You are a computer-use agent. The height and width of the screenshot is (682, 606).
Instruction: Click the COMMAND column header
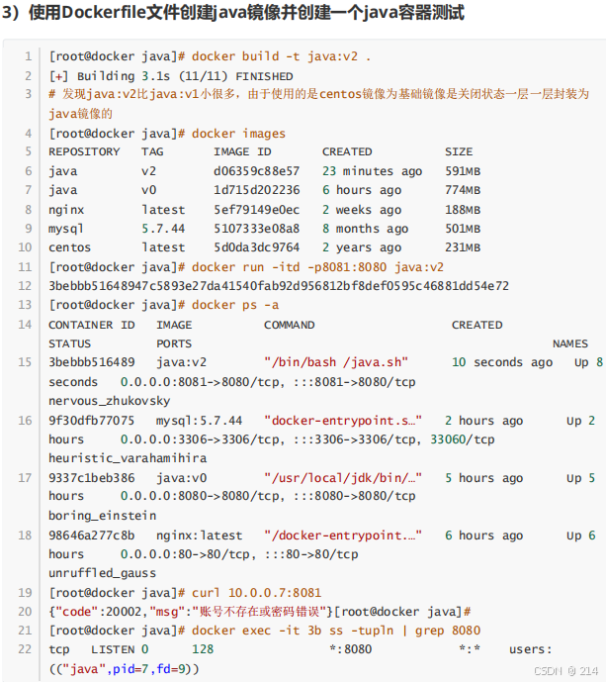pyautogui.click(x=290, y=325)
